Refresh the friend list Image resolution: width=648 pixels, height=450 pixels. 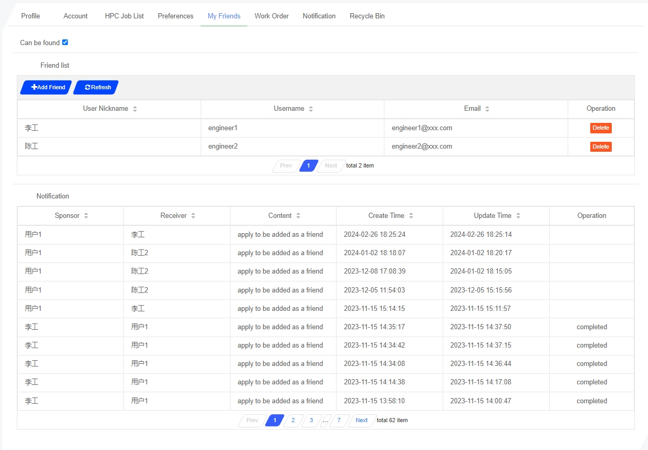pyautogui.click(x=96, y=87)
